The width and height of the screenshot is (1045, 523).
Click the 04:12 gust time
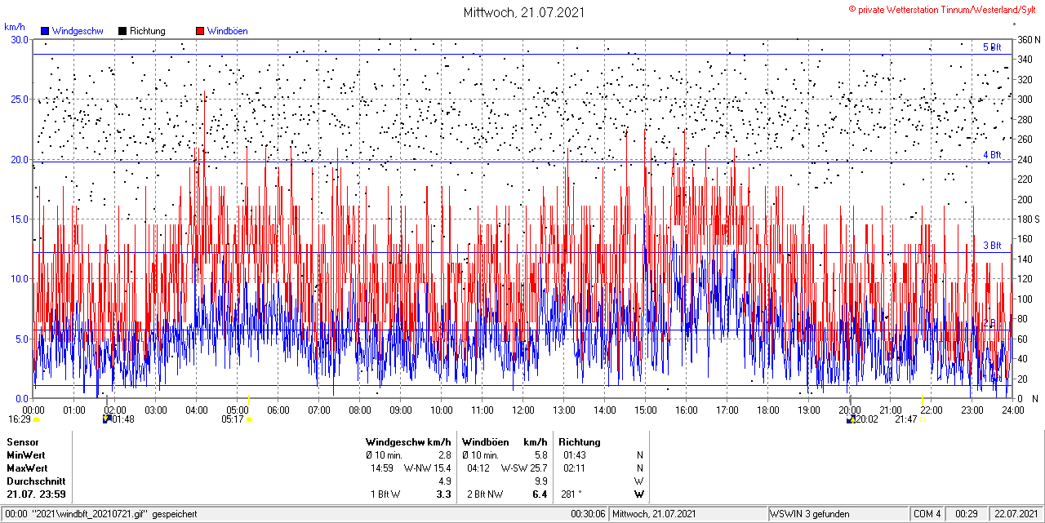(478, 468)
